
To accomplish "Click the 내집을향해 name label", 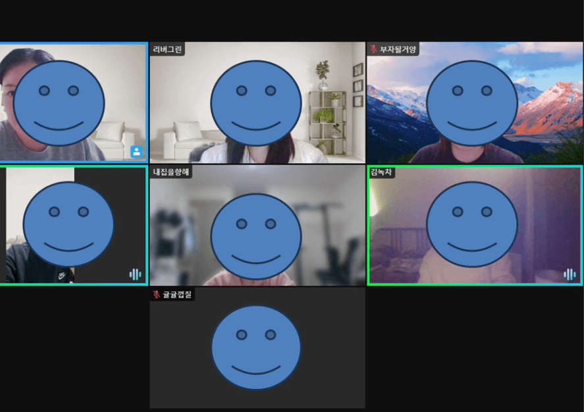I will click(x=171, y=172).
